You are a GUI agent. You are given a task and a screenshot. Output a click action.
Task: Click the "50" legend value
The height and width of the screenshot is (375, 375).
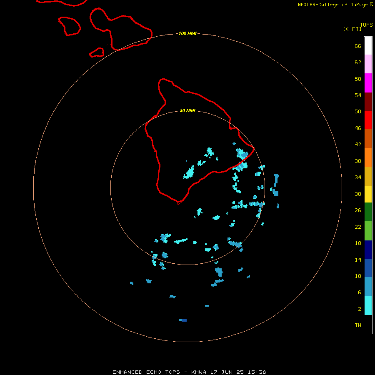[x=358, y=111]
